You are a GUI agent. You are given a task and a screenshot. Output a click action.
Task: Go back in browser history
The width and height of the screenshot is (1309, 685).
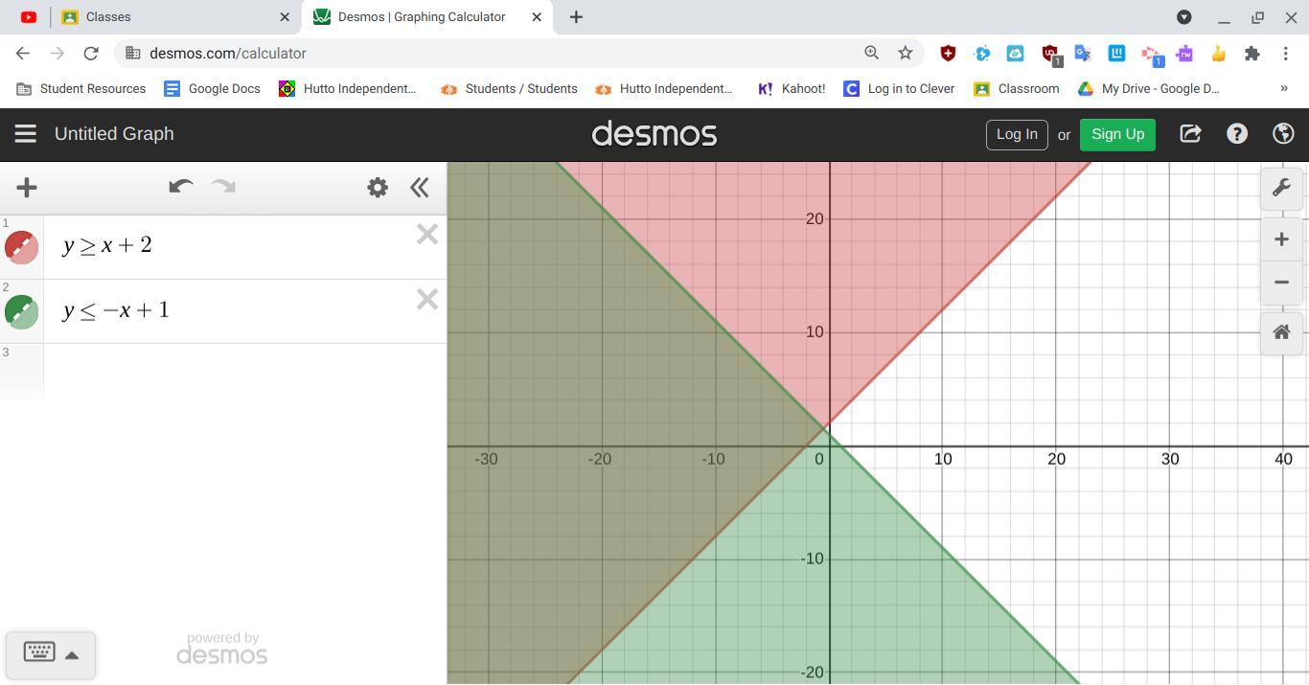point(23,54)
